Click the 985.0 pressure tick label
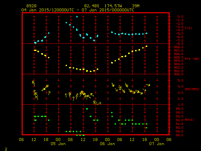The width and height of the screenshot is (201, 151). [x=179, y=57]
